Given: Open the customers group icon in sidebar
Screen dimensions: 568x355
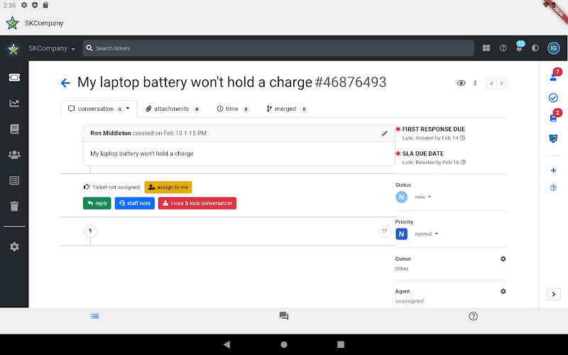Looking at the screenshot, I should (14, 155).
